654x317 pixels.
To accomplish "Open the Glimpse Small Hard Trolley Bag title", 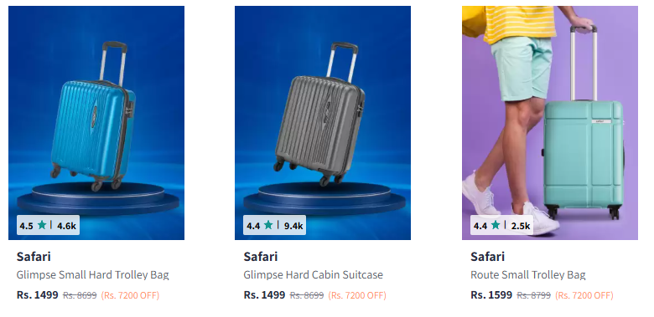I will click(92, 275).
